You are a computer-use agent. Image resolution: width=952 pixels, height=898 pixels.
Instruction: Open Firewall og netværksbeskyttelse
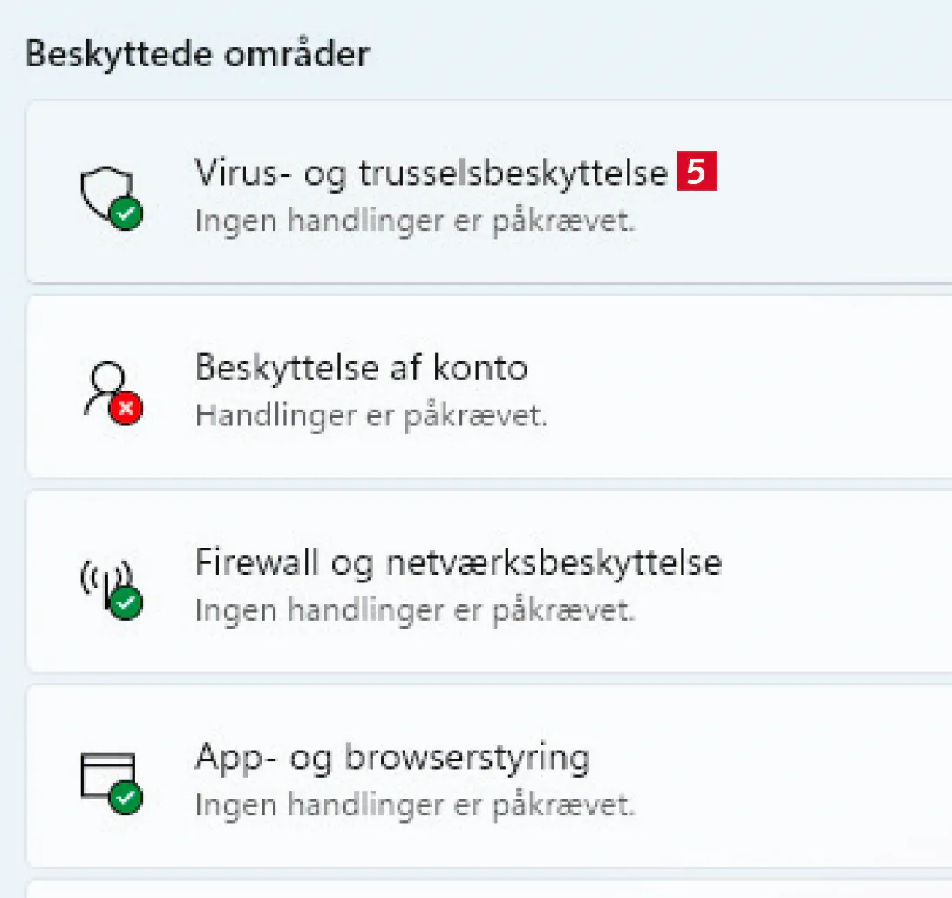click(x=458, y=562)
